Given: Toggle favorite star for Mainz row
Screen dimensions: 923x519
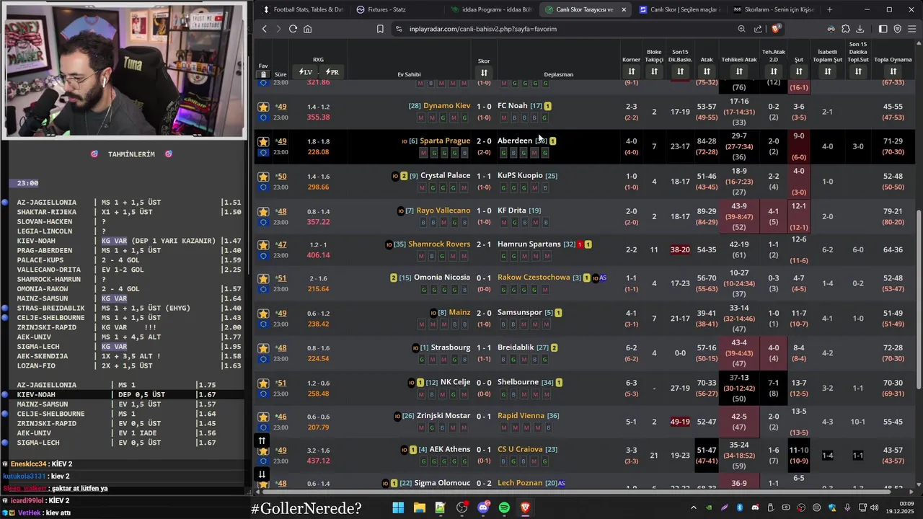Looking at the screenshot, I should [263, 314].
